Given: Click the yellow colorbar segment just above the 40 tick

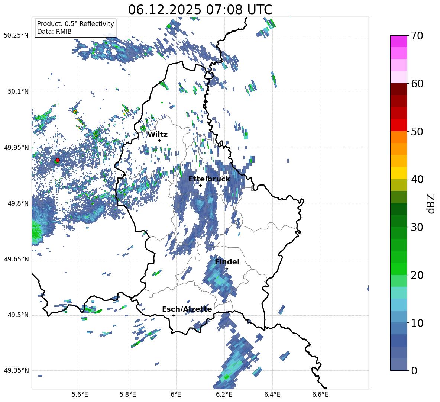Looking at the screenshot, I should pyautogui.click(x=398, y=173).
